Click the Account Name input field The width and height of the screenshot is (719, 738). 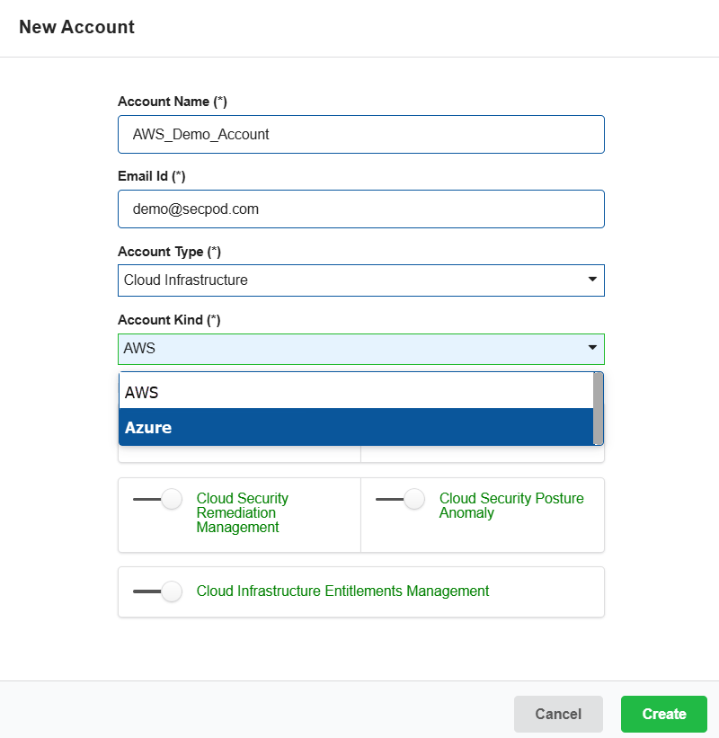[361, 135]
